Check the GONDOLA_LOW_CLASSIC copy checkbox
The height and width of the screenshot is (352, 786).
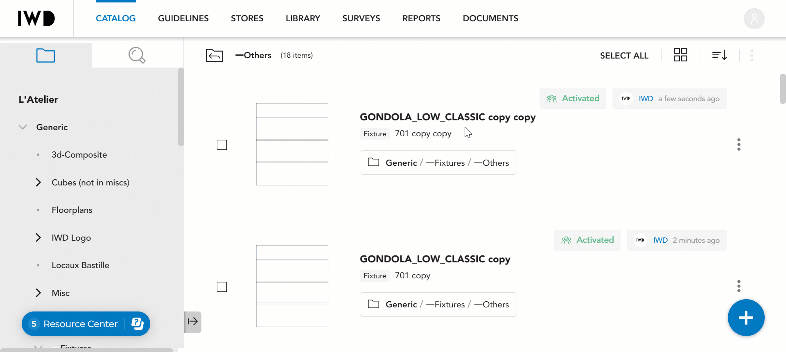coord(222,287)
